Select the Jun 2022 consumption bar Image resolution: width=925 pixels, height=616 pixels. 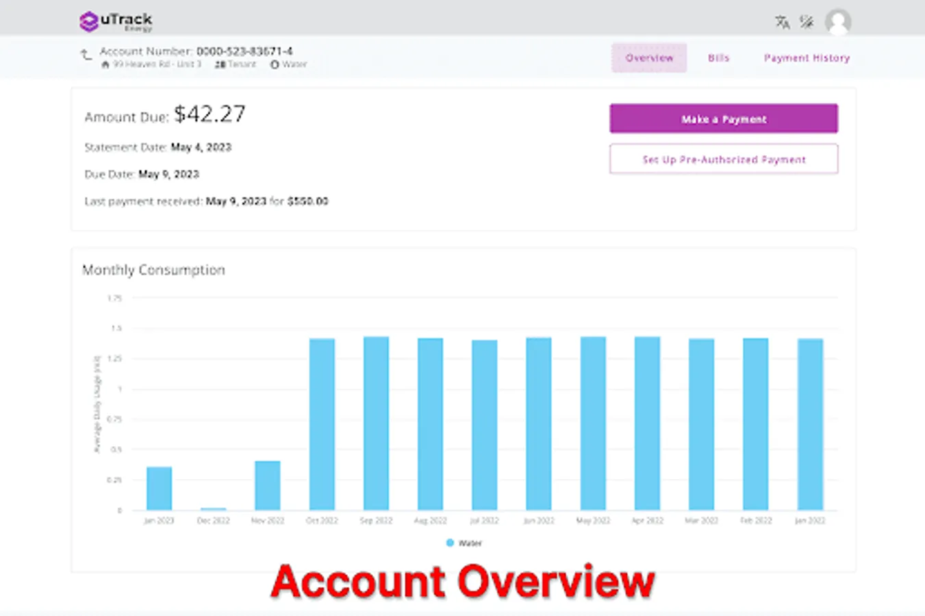point(539,424)
